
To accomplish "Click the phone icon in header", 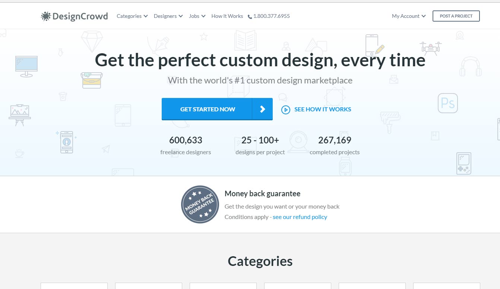I will click(x=250, y=16).
